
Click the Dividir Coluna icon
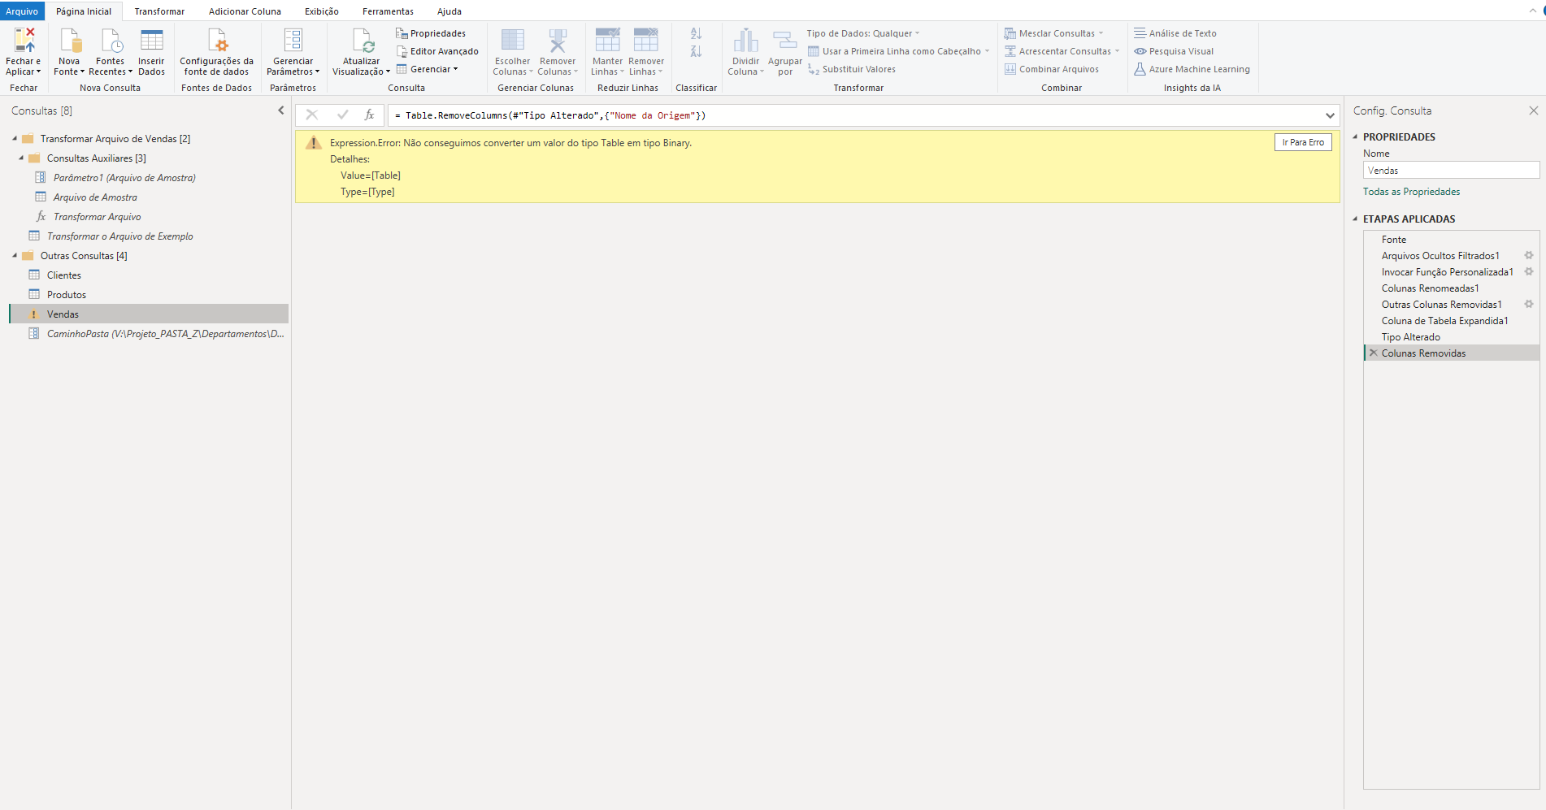pos(746,40)
